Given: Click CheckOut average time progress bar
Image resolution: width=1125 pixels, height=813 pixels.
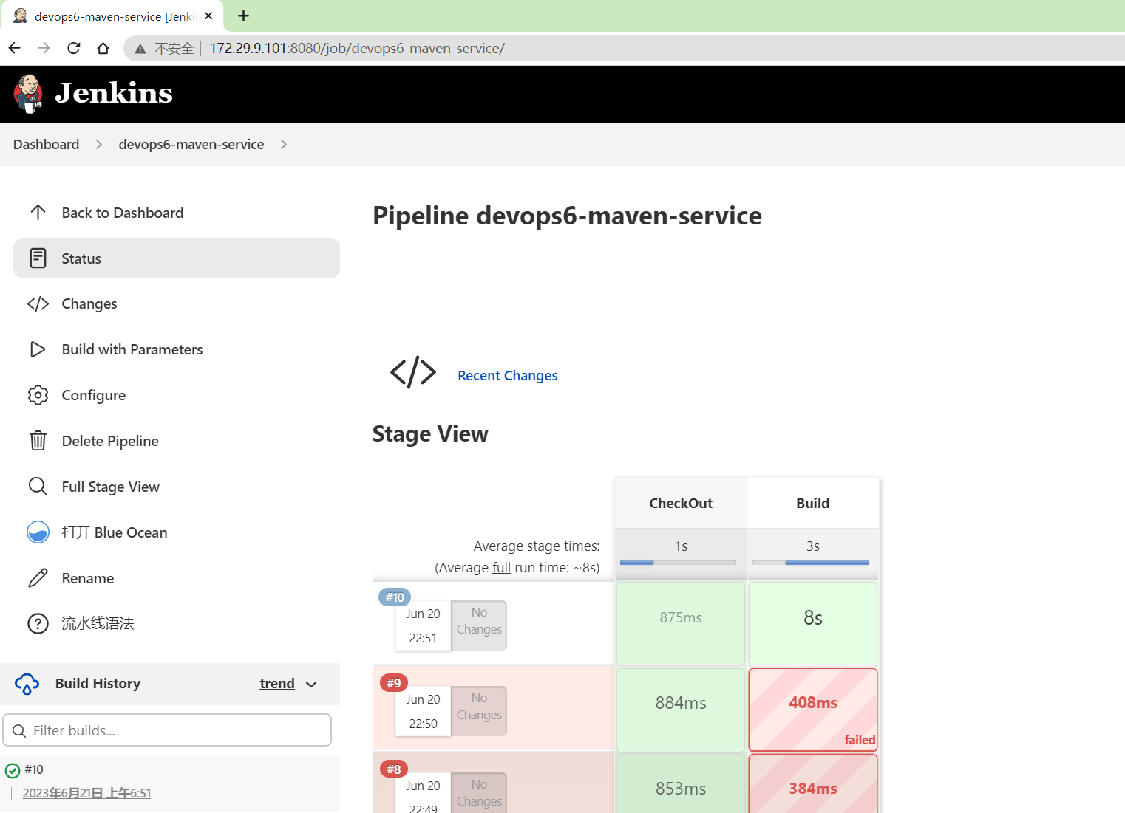Looking at the screenshot, I should (678, 563).
